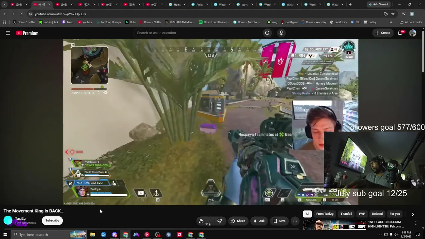Click the Chrome address bar URL

(60, 14)
